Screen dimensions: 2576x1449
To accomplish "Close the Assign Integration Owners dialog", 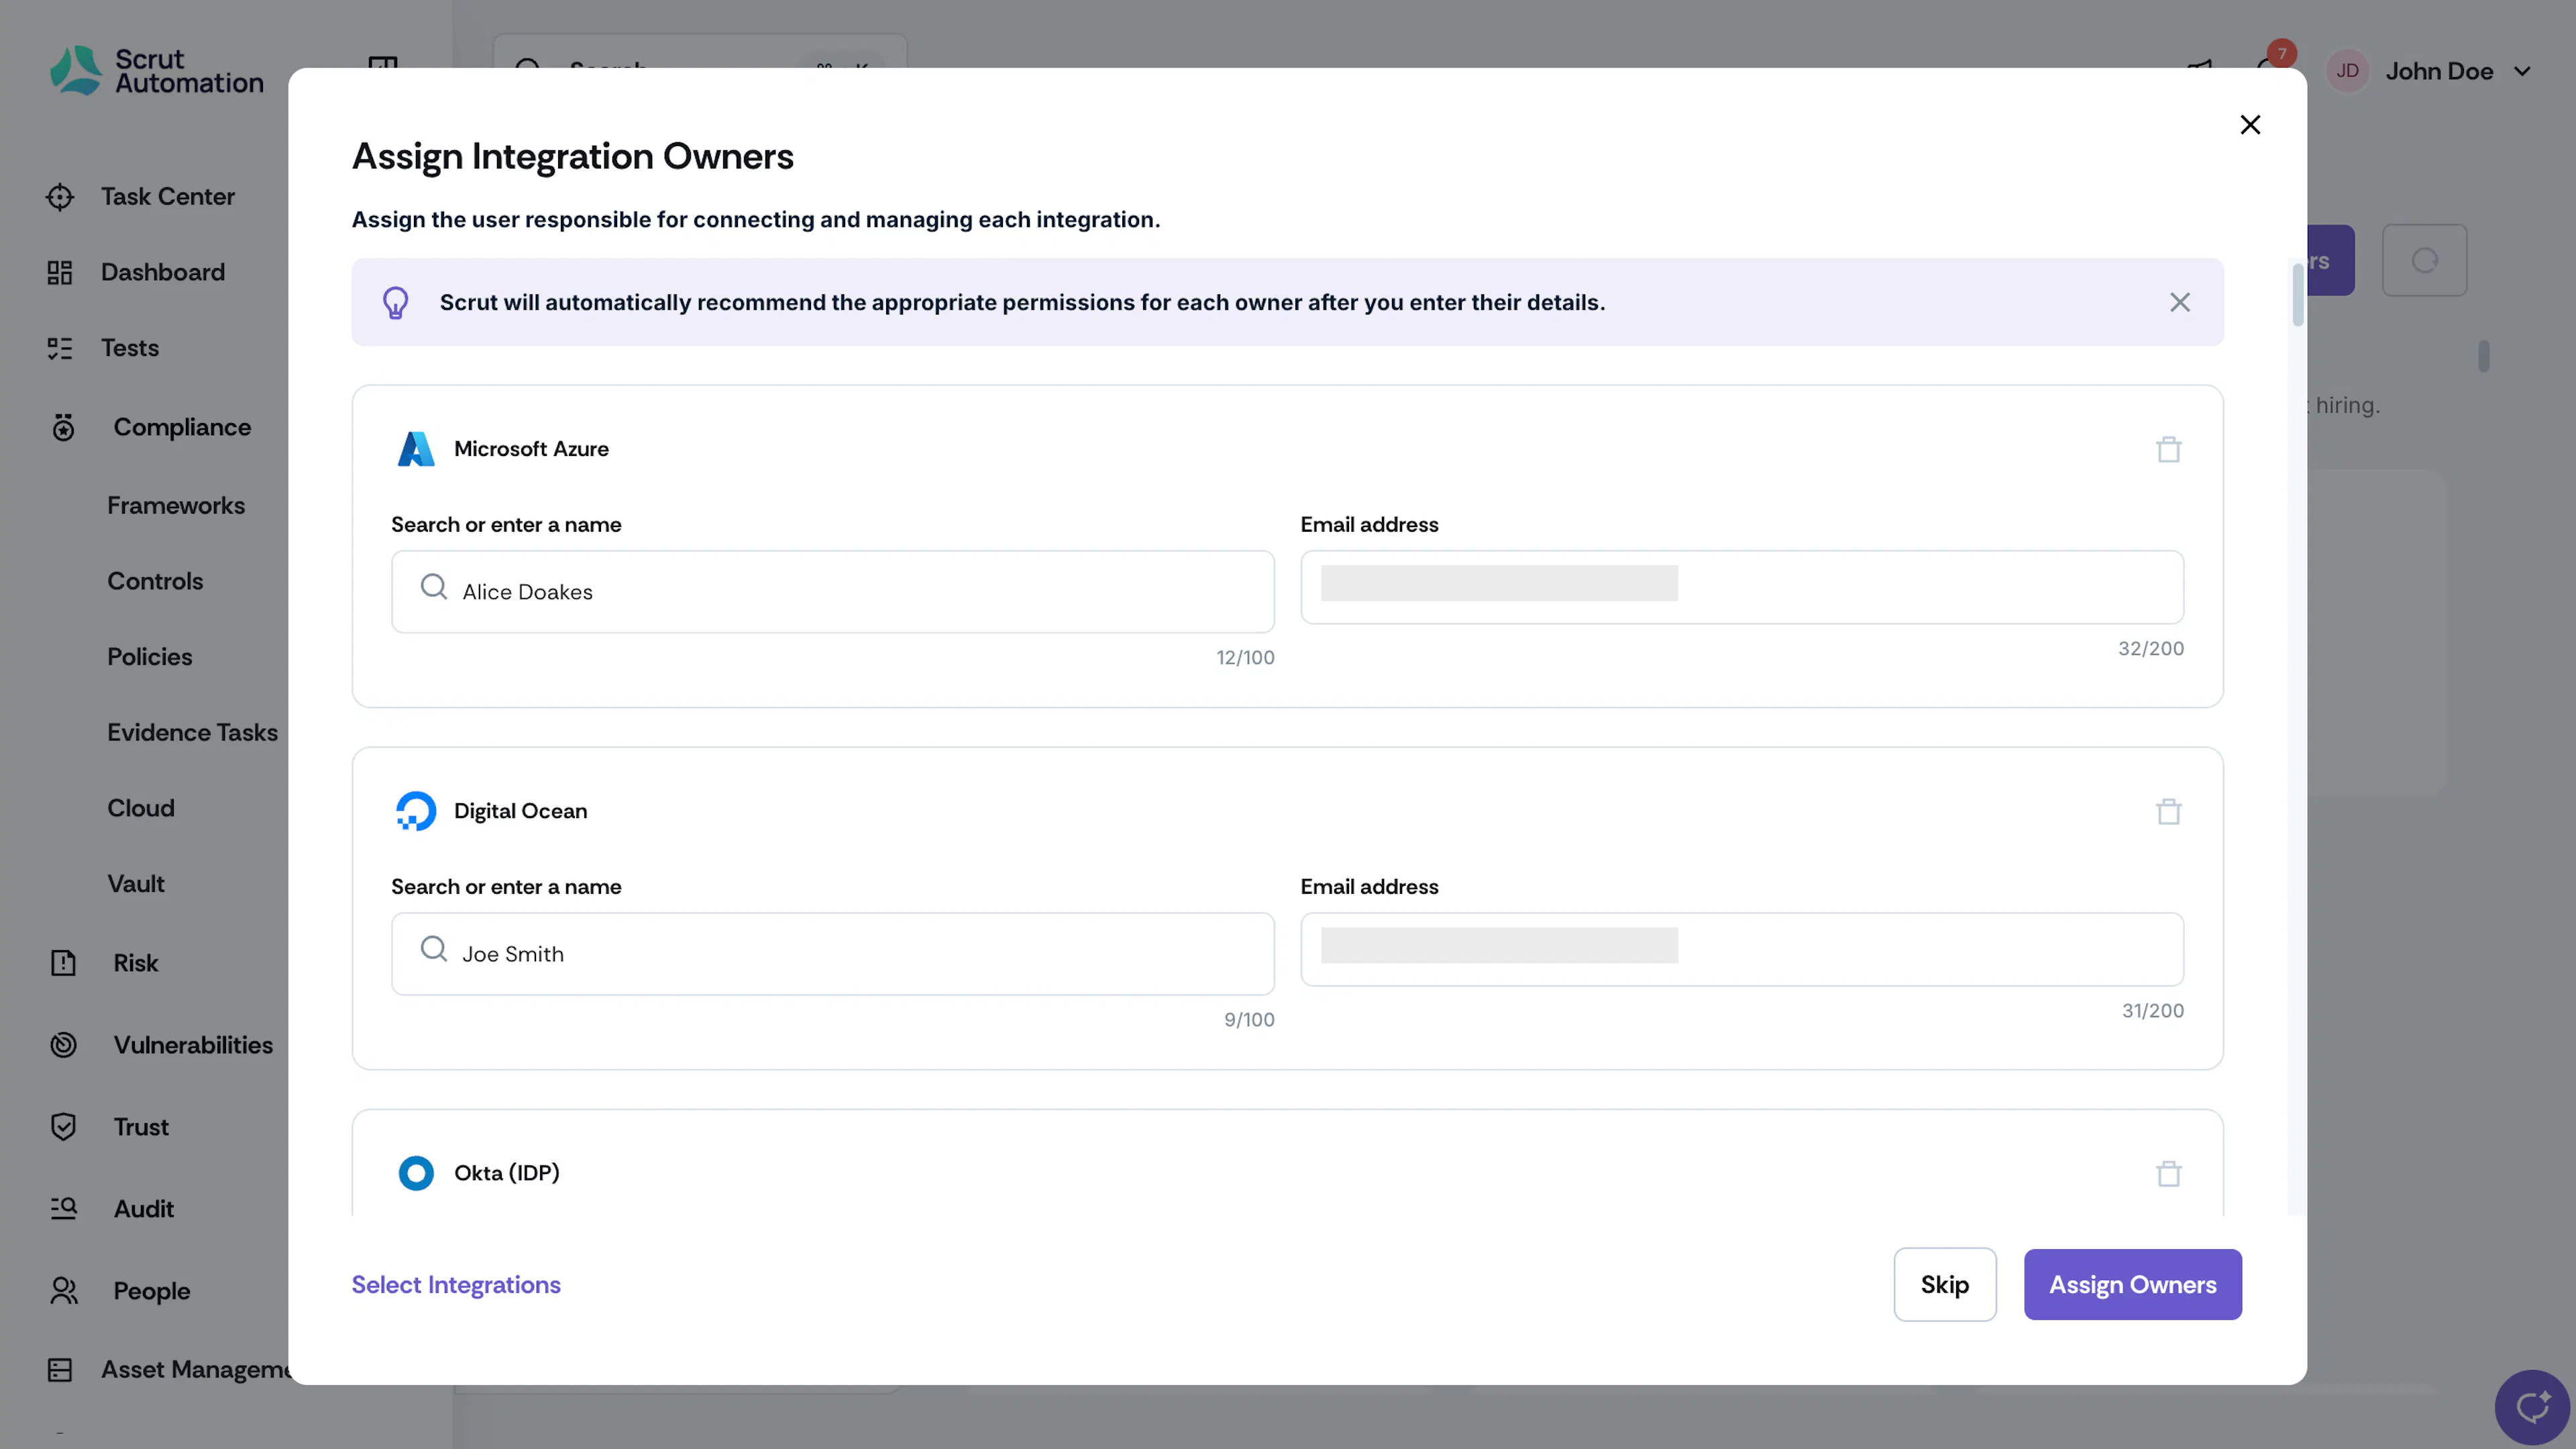I will (2250, 125).
